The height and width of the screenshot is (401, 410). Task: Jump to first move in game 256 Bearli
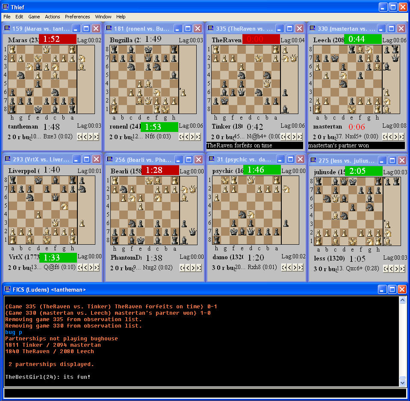tap(182, 268)
